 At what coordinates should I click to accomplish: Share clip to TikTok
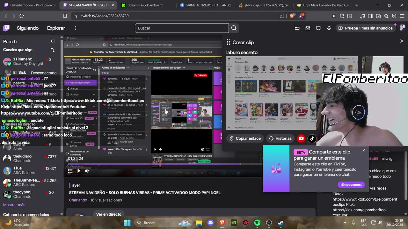312,138
